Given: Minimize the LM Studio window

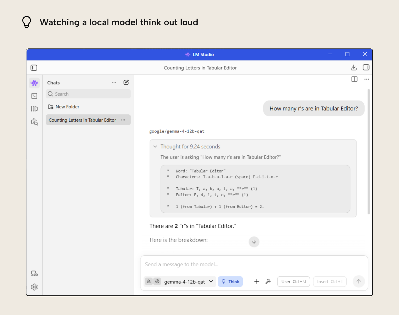Looking at the screenshot, I should pos(330,54).
